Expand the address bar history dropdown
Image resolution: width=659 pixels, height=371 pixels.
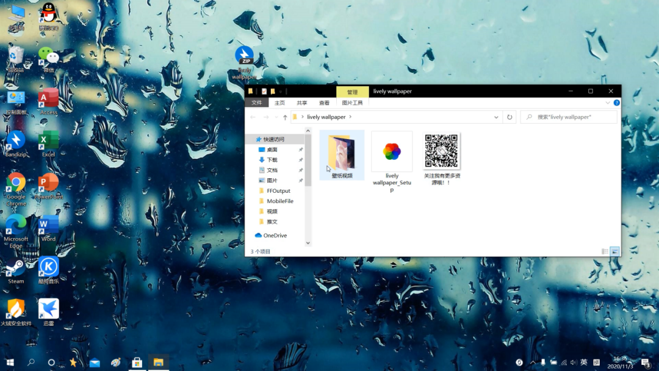(x=496, y=117)
